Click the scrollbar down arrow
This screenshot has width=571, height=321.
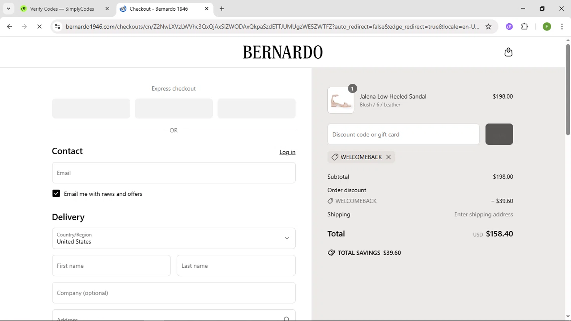point(568,316)
